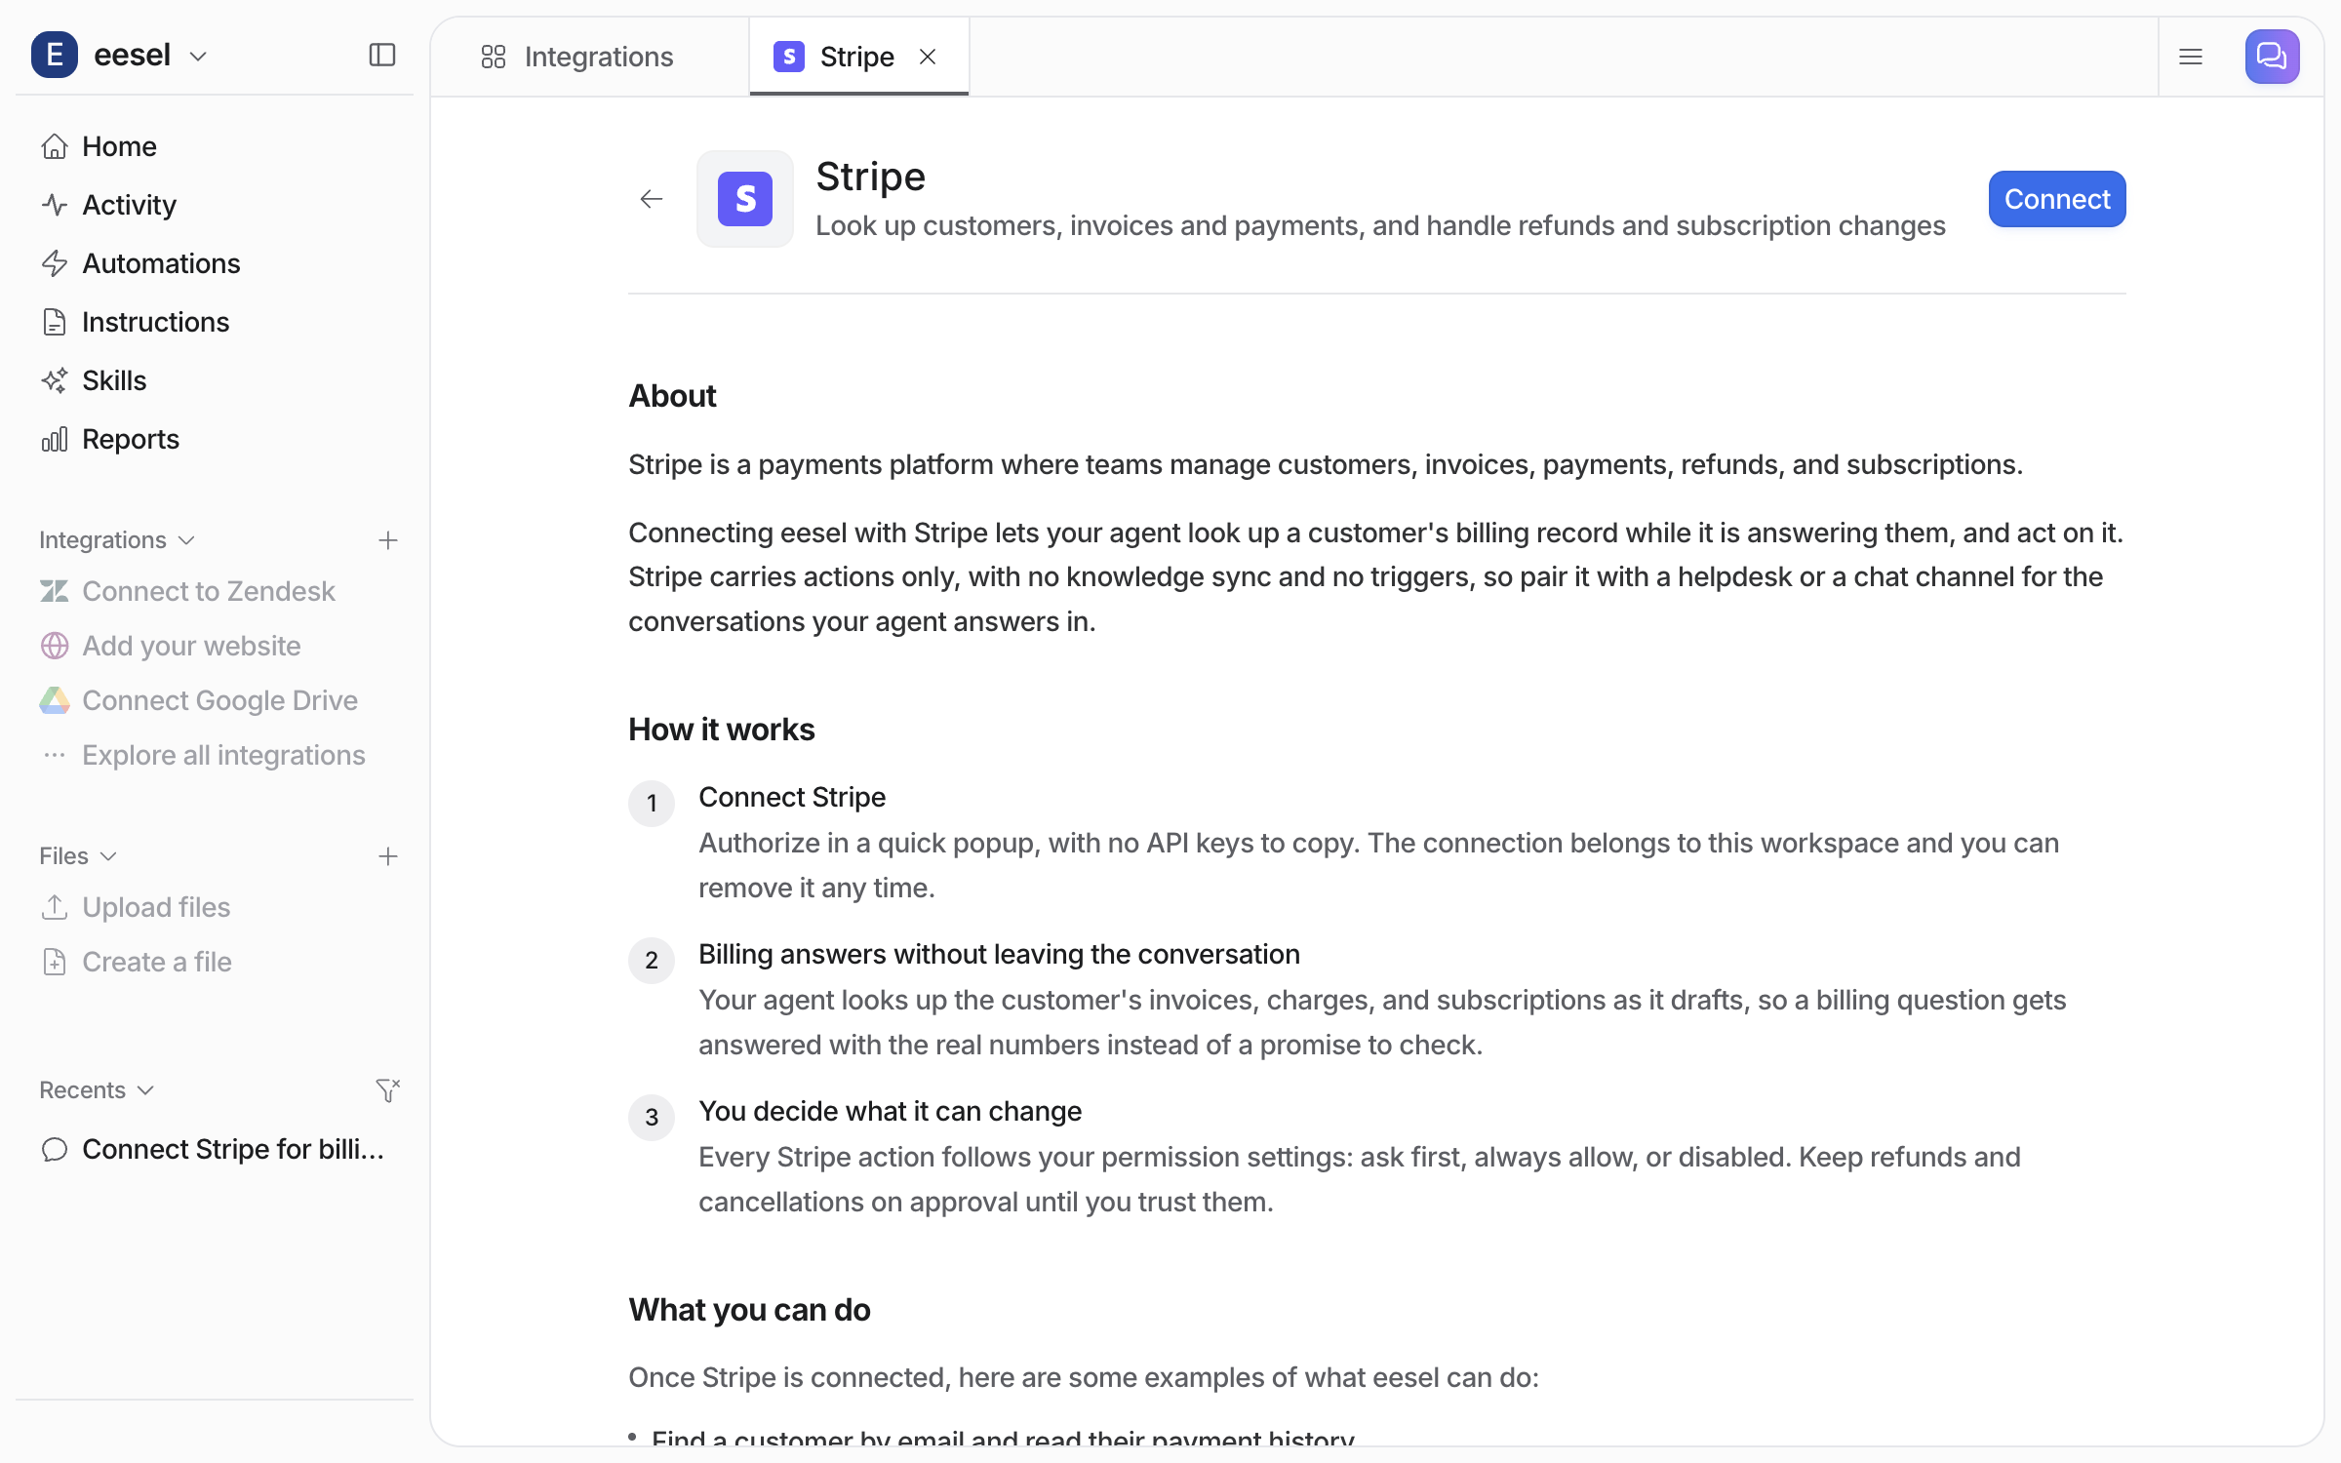Open the hamburger menu icon

click(2191, 57)
